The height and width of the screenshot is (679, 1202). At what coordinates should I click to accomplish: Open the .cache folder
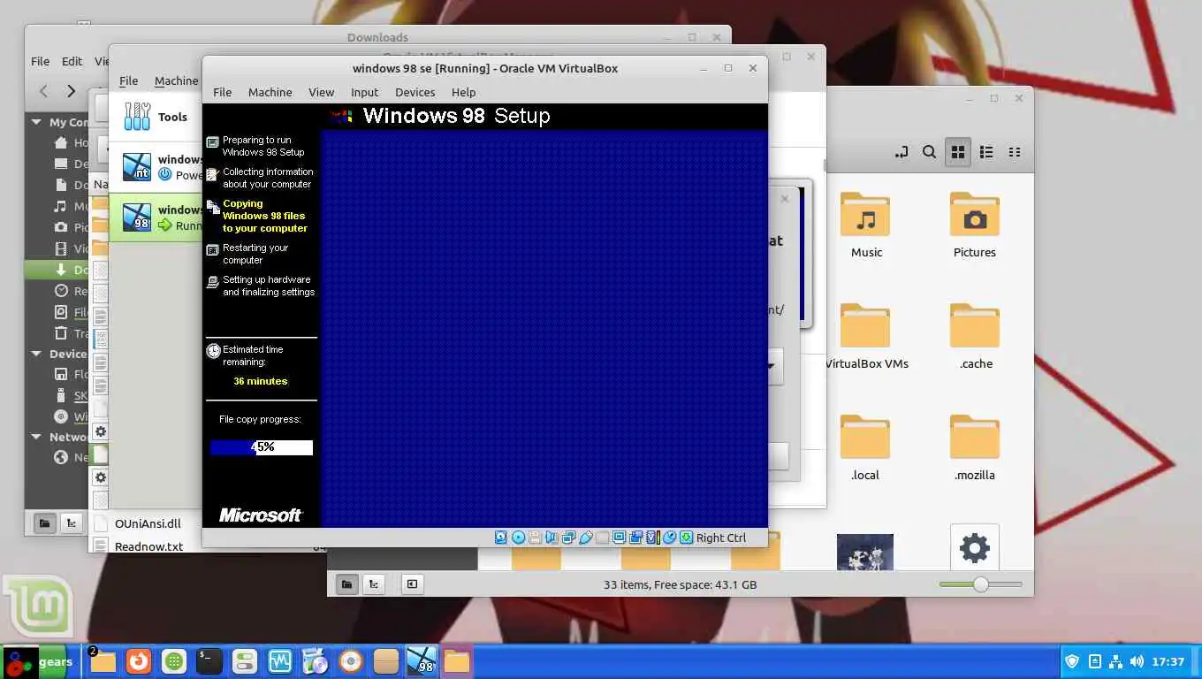click(976, 336)
